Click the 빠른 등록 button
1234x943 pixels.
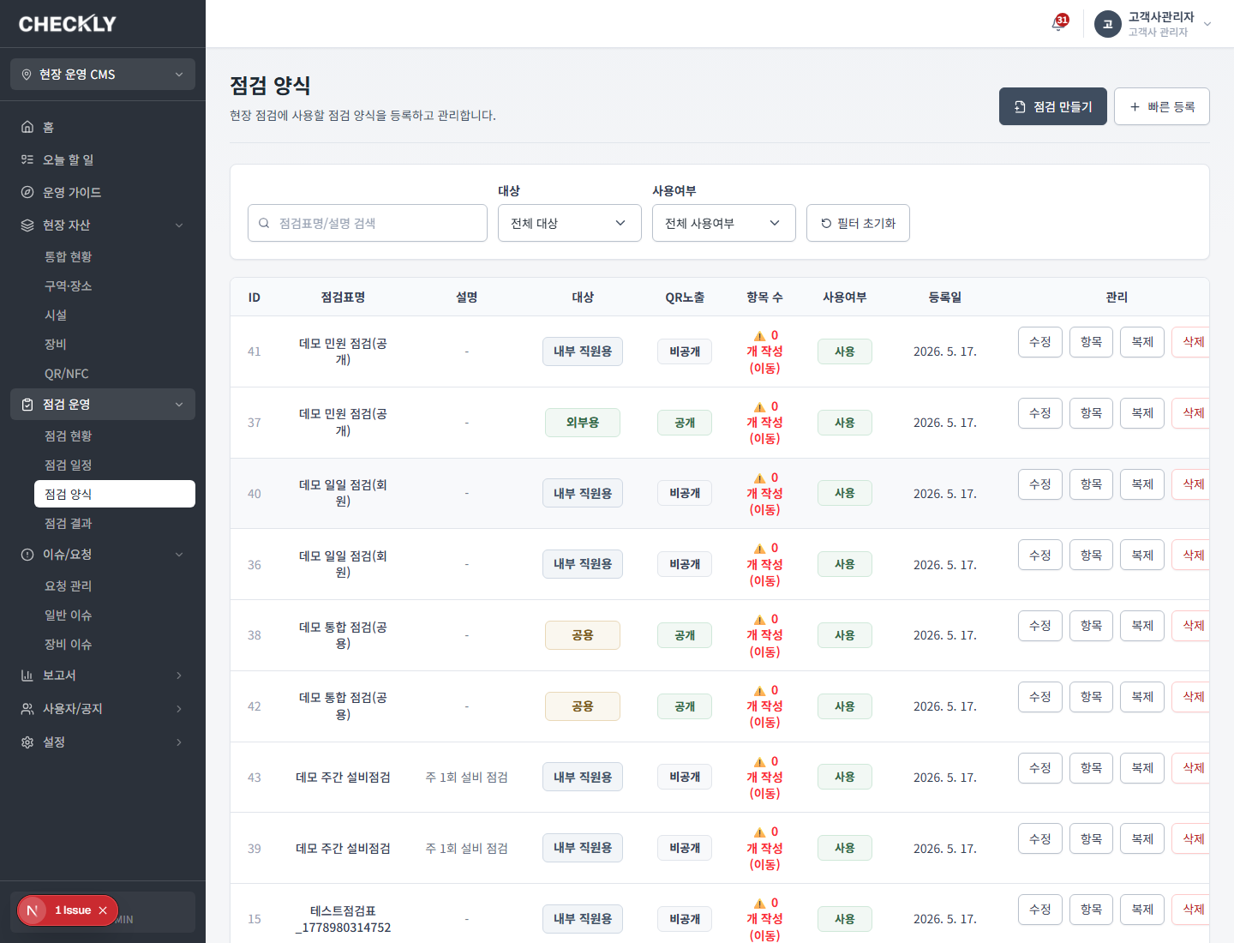[x=1162, y=106]
